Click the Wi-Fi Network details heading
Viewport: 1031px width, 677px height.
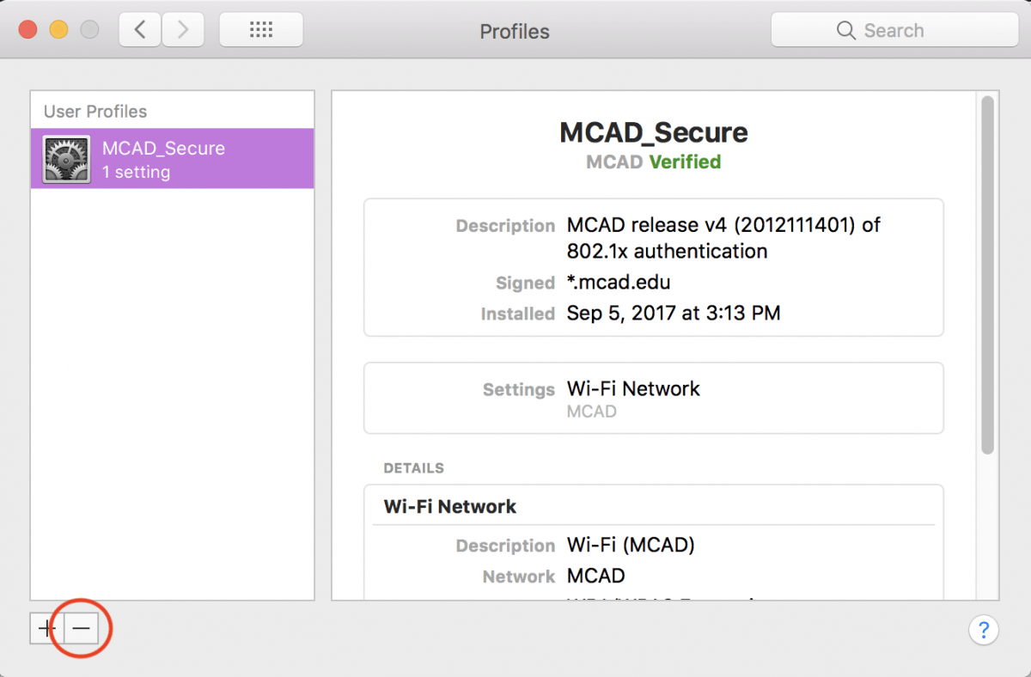click(449, 506)
